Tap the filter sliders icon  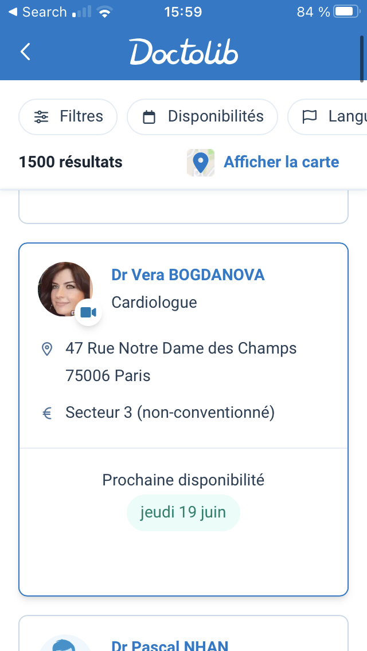click(41, 117)
